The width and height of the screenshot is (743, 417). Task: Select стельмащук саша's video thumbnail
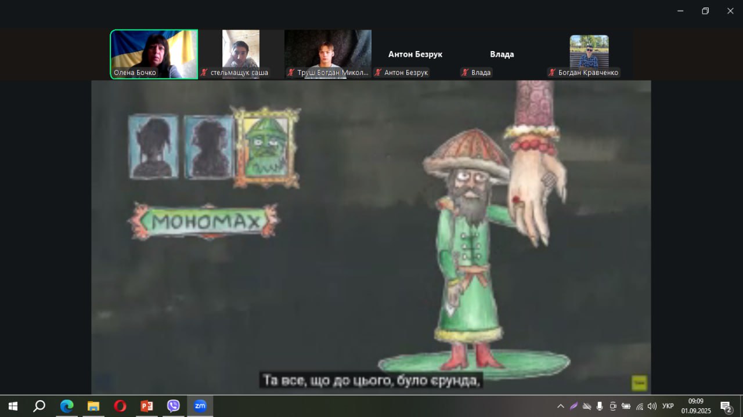click(x=241, y=54)
